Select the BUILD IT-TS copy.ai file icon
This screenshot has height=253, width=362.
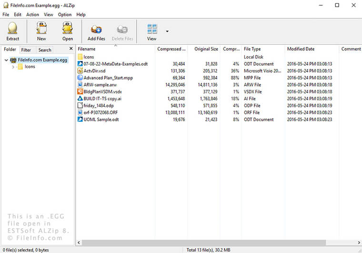pyautogui.click(x=80, y=98)
